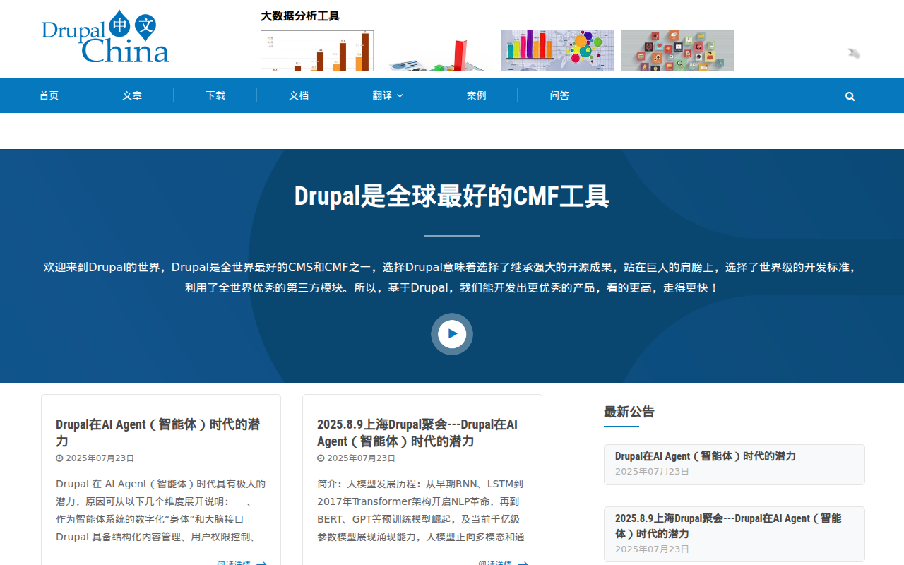
Task: Click the meetup card summary starting 简介
Action: pyautogui.click(x=421, y=511)
